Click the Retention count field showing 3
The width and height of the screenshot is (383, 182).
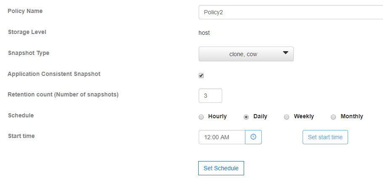[x=210, y=96]
